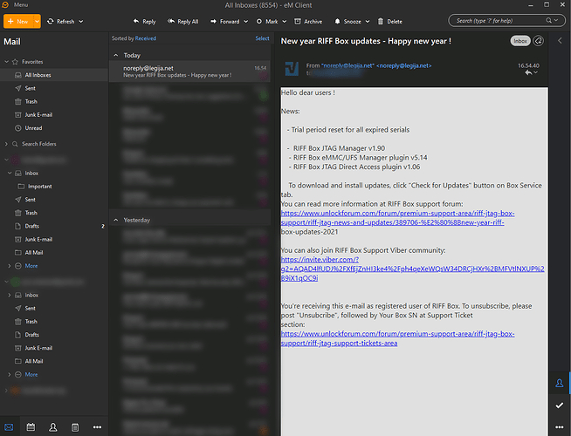Open the agenda checkmark sidebar icon

click(x=560, y=405)
